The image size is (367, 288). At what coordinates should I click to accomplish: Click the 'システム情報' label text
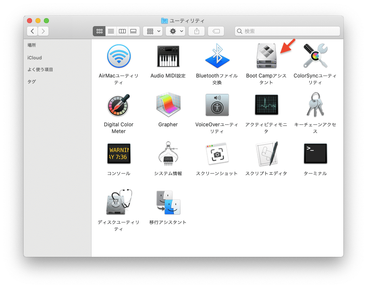coord(168,173)
